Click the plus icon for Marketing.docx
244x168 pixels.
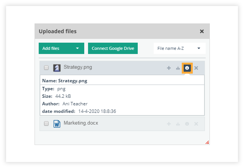169,124
